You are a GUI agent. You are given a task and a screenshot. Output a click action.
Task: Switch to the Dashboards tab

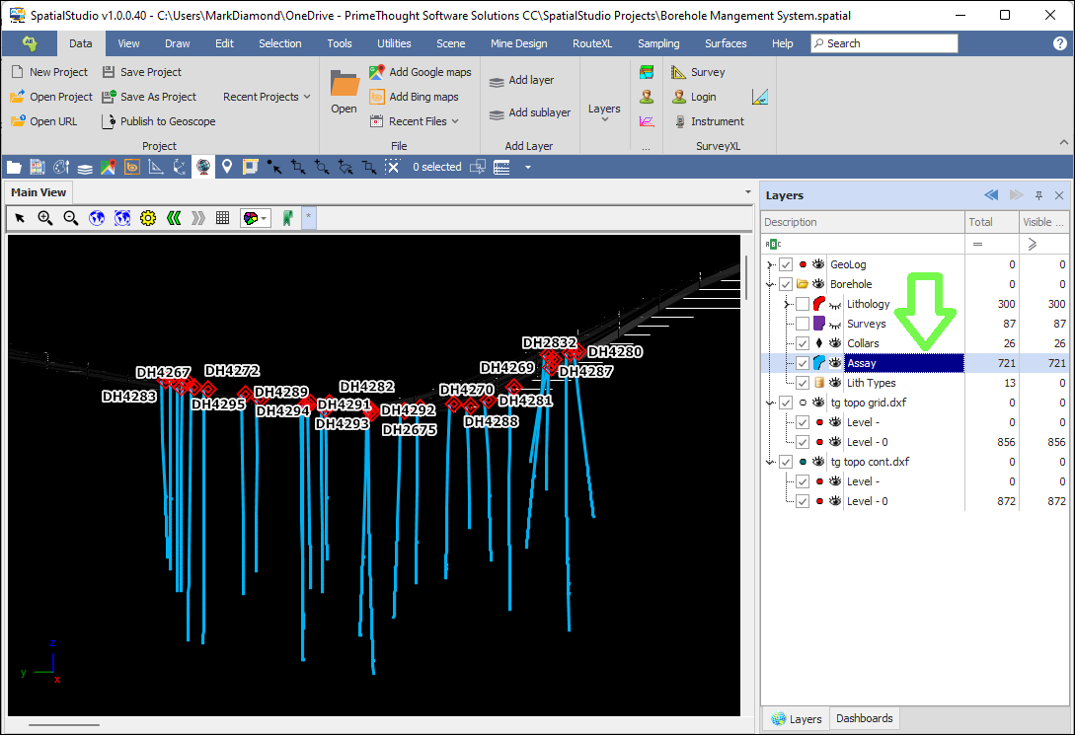coord(864,718)
